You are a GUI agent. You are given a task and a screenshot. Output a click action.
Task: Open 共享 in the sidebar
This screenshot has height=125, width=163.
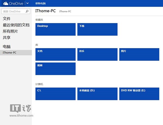click(x=7, y=37)
